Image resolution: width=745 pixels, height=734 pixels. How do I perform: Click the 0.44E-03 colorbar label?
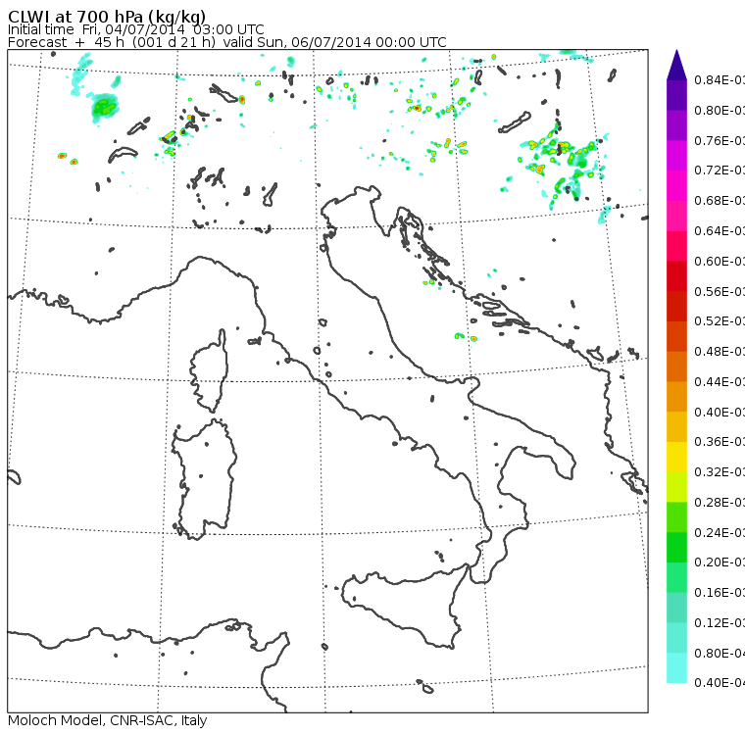coord(720,382)
